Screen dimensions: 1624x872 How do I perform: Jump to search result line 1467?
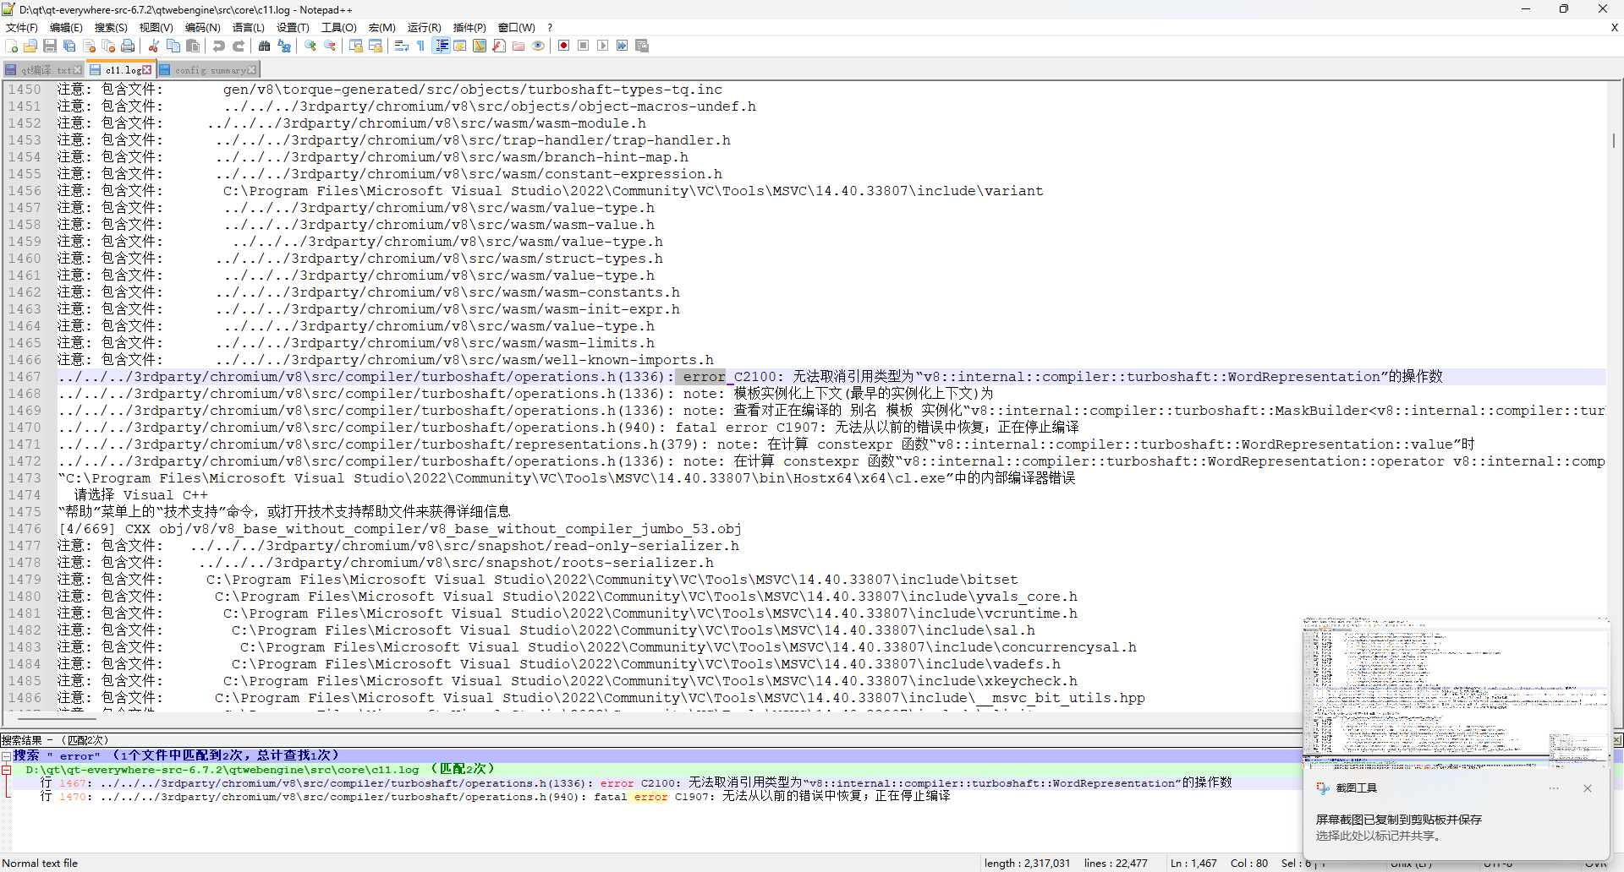coord(634,783)
